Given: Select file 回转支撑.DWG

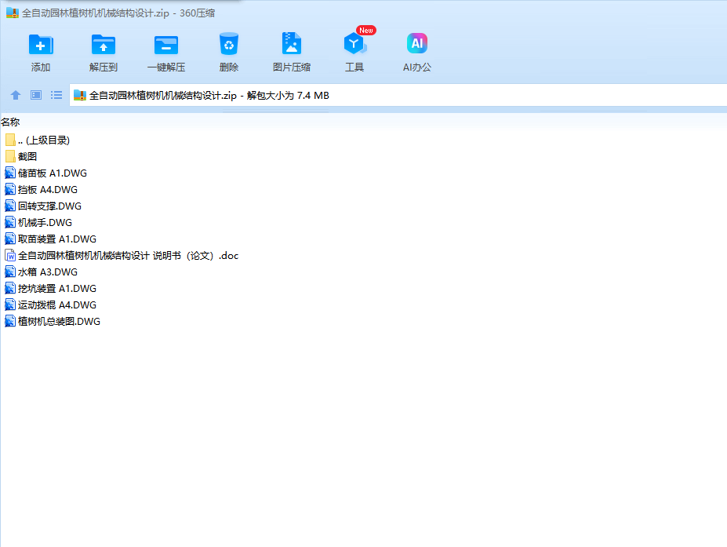Looking at the screenshot, I should pyautogui.click(x=43, y=206).
